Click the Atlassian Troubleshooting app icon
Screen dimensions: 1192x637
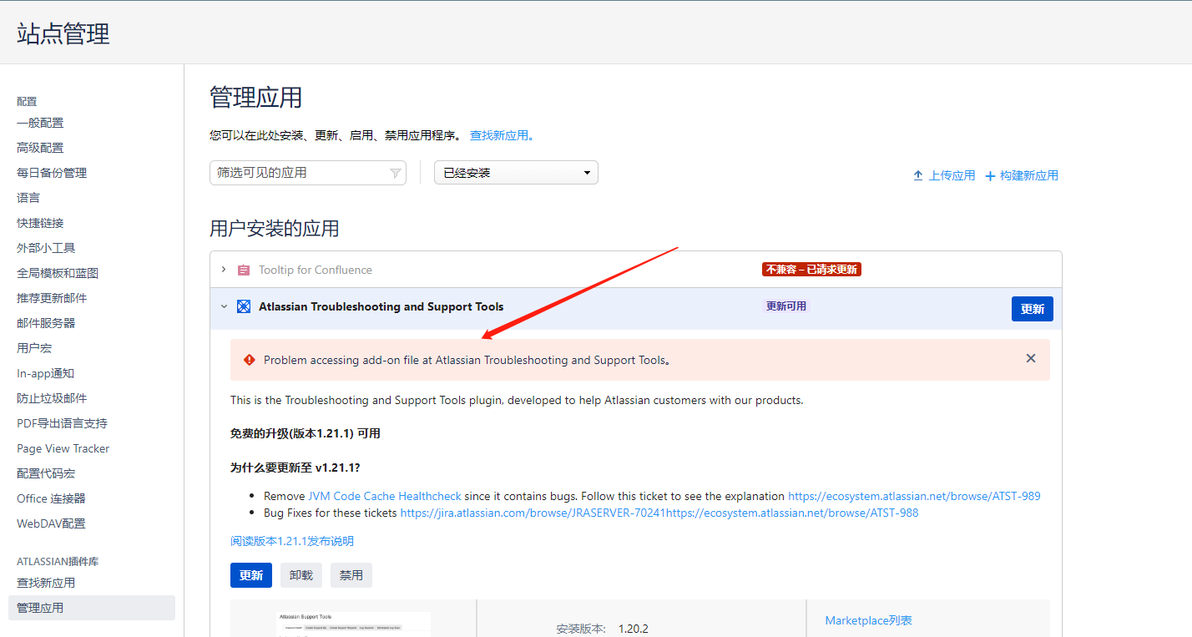[x=244, y=306]
